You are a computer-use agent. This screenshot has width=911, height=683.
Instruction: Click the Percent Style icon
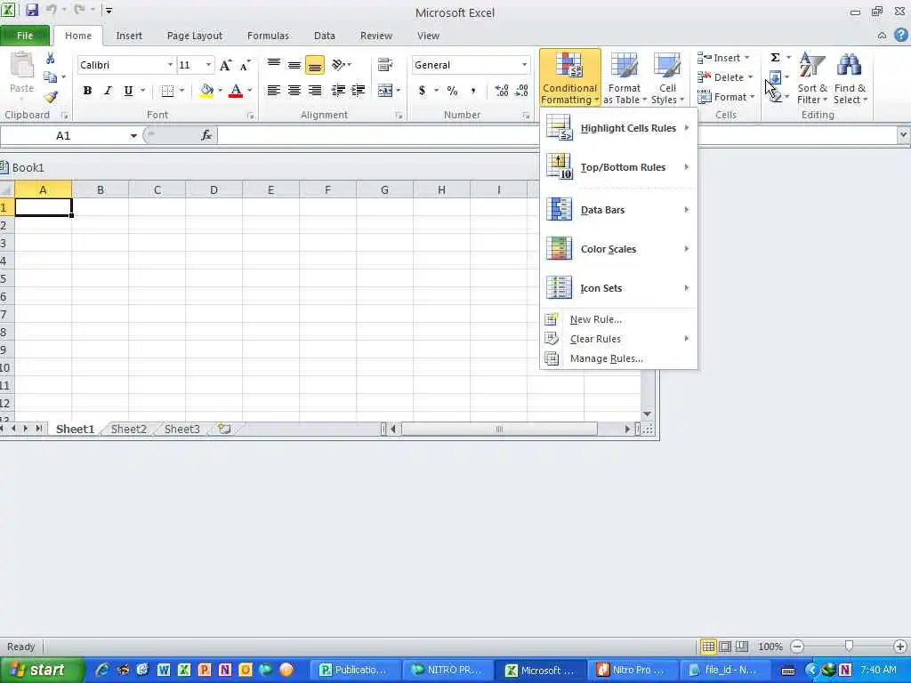coord(452,91)
